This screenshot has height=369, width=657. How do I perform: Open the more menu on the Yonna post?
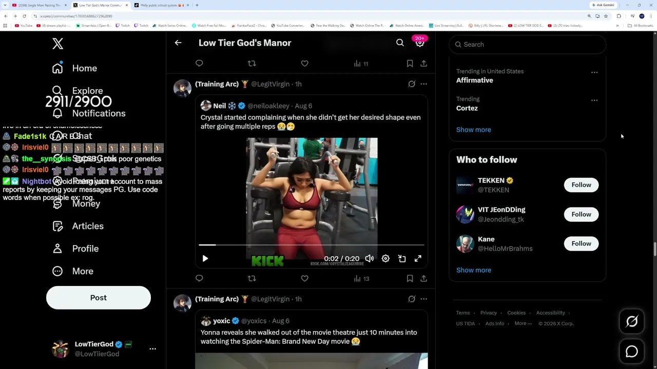click(423, 299)
